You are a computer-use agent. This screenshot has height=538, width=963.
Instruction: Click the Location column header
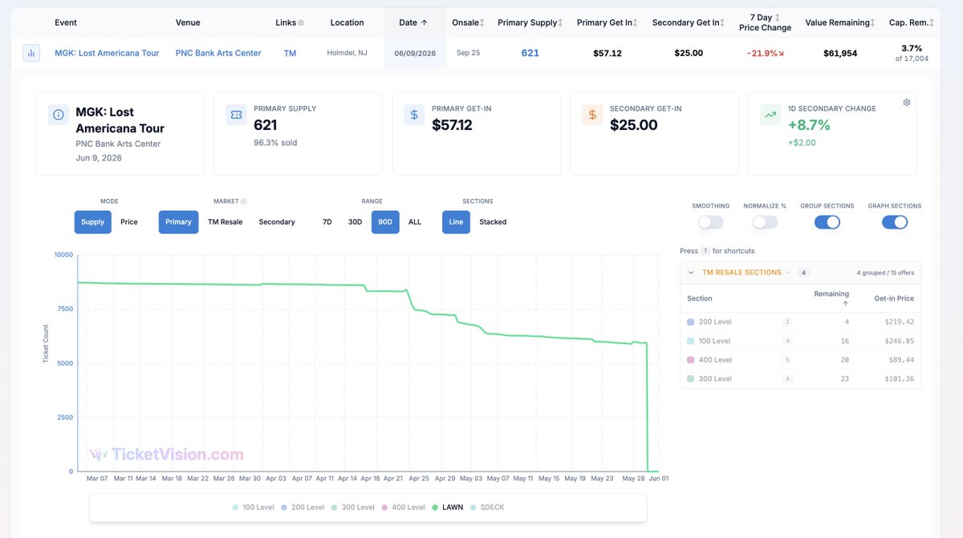[x=347, y=22]
